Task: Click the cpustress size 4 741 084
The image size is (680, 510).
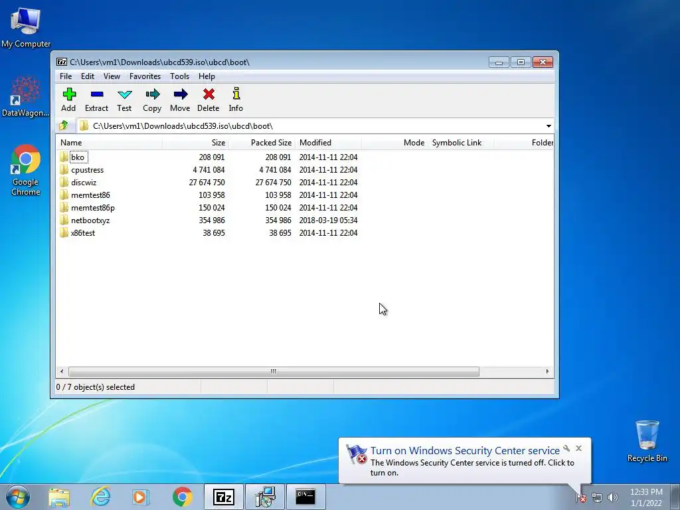Action: [209, 169]
